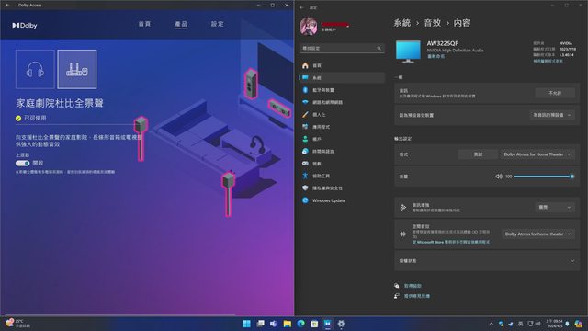Image resolution: width=588 pixels, height=331 pixels.
Task: Open the spatial sound Dolby Atmos dropdown
Action: pos(538,234)
